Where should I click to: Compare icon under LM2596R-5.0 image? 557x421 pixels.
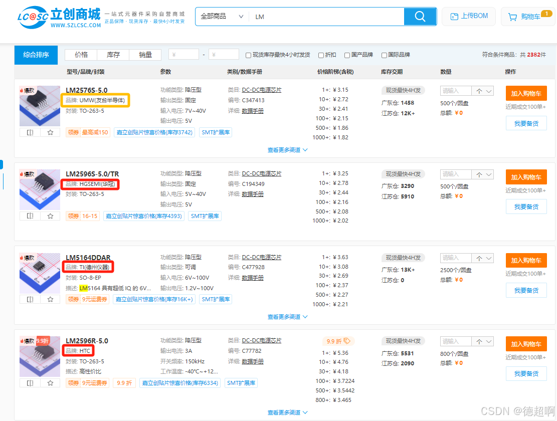[30, 383]
